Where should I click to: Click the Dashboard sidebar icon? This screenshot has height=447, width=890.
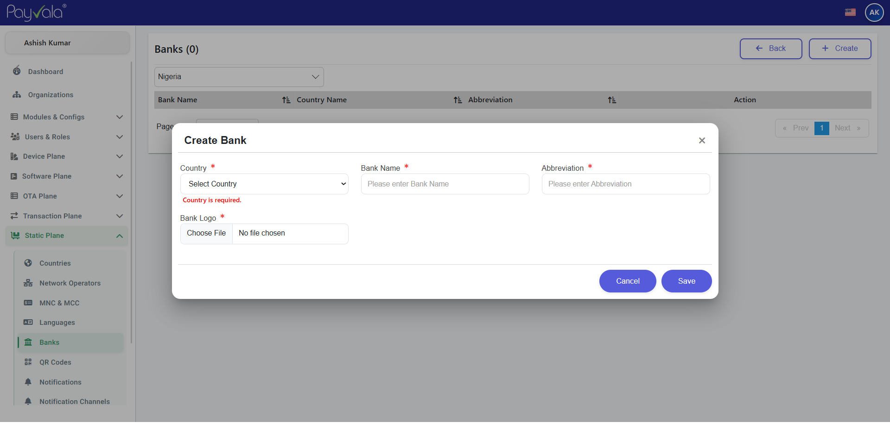(17, 71)
